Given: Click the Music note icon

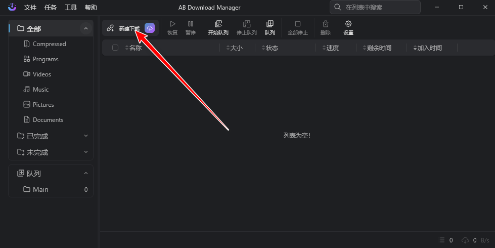Looking at the screenshot, I should pyautogui.click(x=27, y=89).
